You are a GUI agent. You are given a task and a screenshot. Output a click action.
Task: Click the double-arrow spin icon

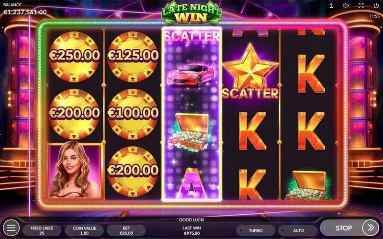371,228
